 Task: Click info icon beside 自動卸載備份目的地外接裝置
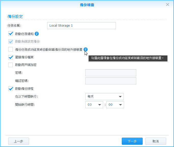[x=86, y=49]
